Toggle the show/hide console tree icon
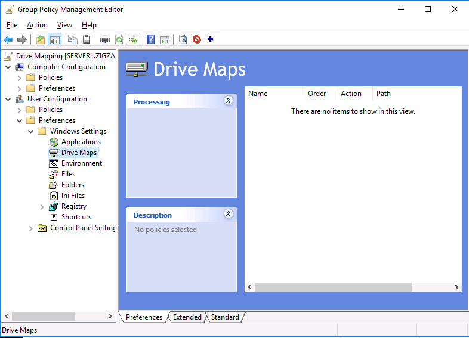This screenshot has width=469, height=338. 55,39
